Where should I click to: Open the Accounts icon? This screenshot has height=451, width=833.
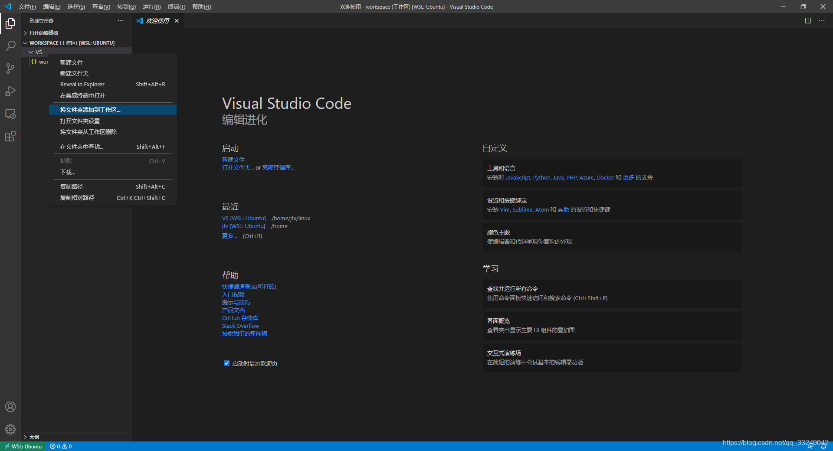tap(10, 407)
